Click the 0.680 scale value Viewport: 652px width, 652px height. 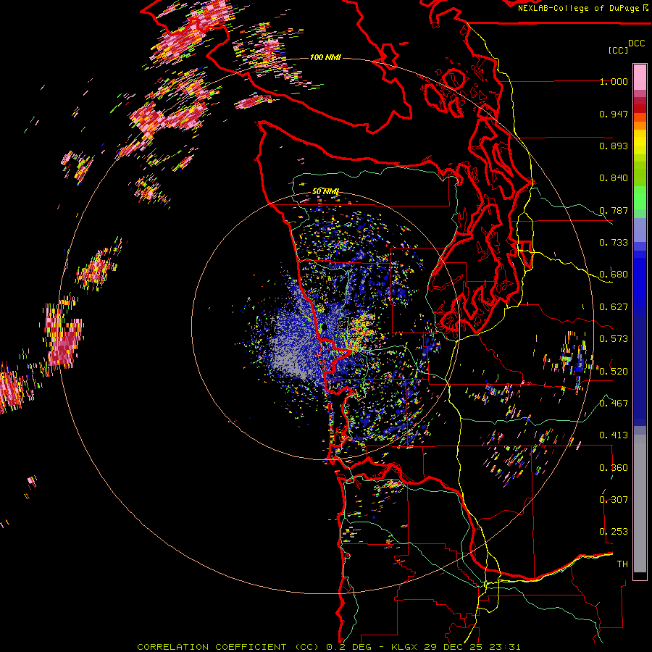click(x=614, y=275)
